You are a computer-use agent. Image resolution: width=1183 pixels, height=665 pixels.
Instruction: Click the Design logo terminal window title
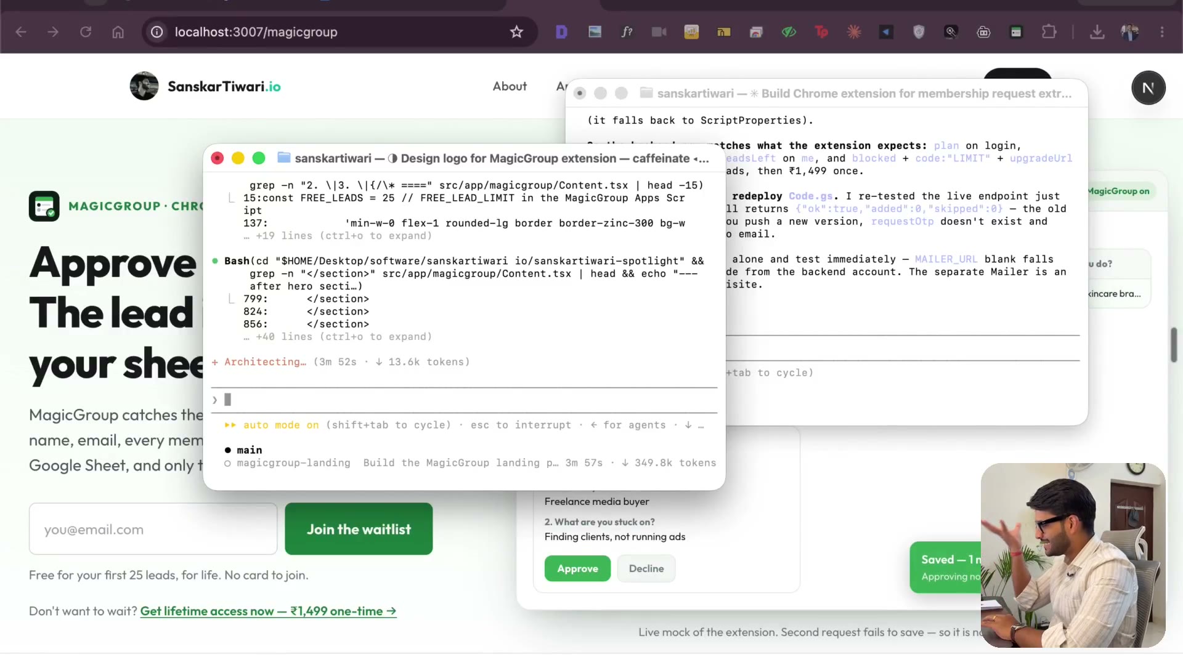tap(502, 158)
